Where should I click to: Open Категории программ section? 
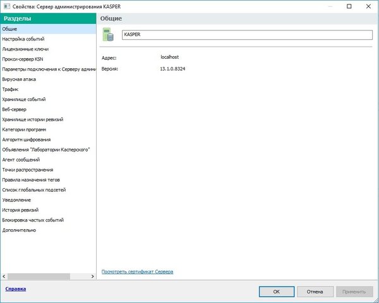click(24, 129)
